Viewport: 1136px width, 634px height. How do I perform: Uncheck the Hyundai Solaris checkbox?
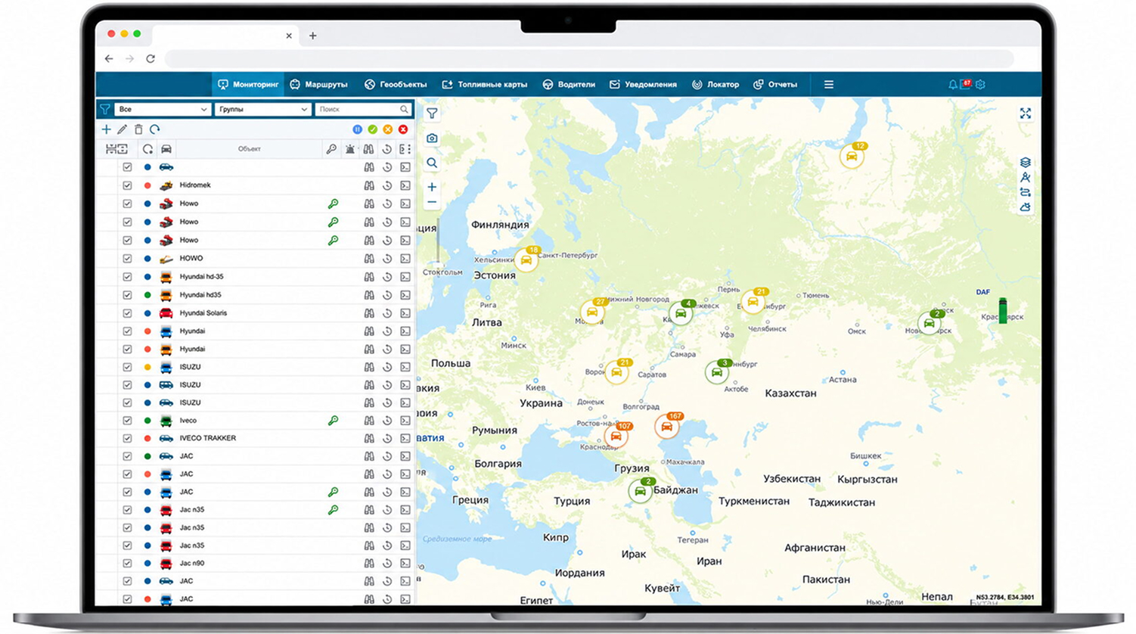click(x=127, y=312)
